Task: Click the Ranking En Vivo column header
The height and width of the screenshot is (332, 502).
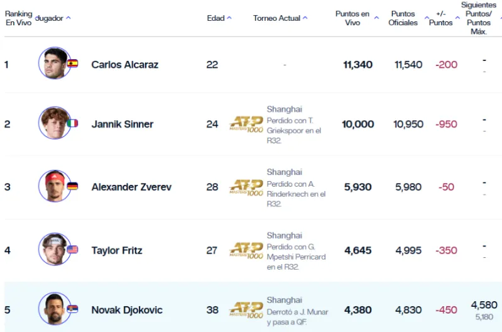Action: pyautogui.click(x=18, y=18)
